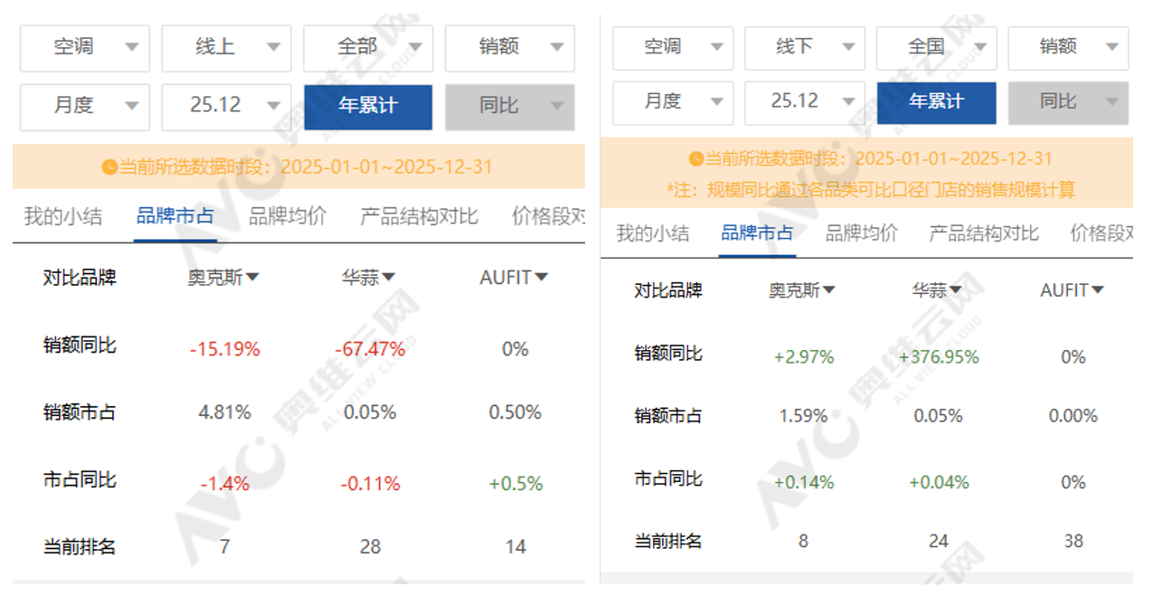Image resolution: width=1153 pixels, height=596 pixels.
Task: Open the 销额 metric dropdown on left panel
Action: 509,48
